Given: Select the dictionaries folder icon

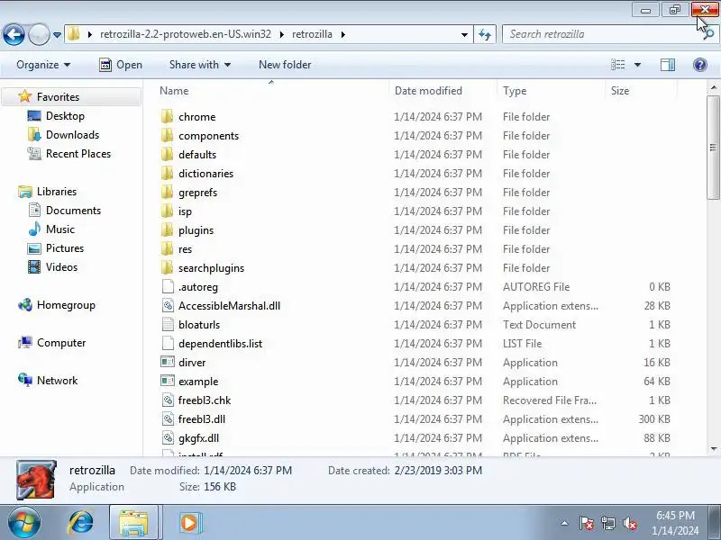Looking at the screenshot, I should (x=168, y=173).
